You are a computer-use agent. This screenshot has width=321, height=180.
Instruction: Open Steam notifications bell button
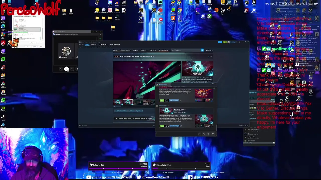[x=225, y=42]
